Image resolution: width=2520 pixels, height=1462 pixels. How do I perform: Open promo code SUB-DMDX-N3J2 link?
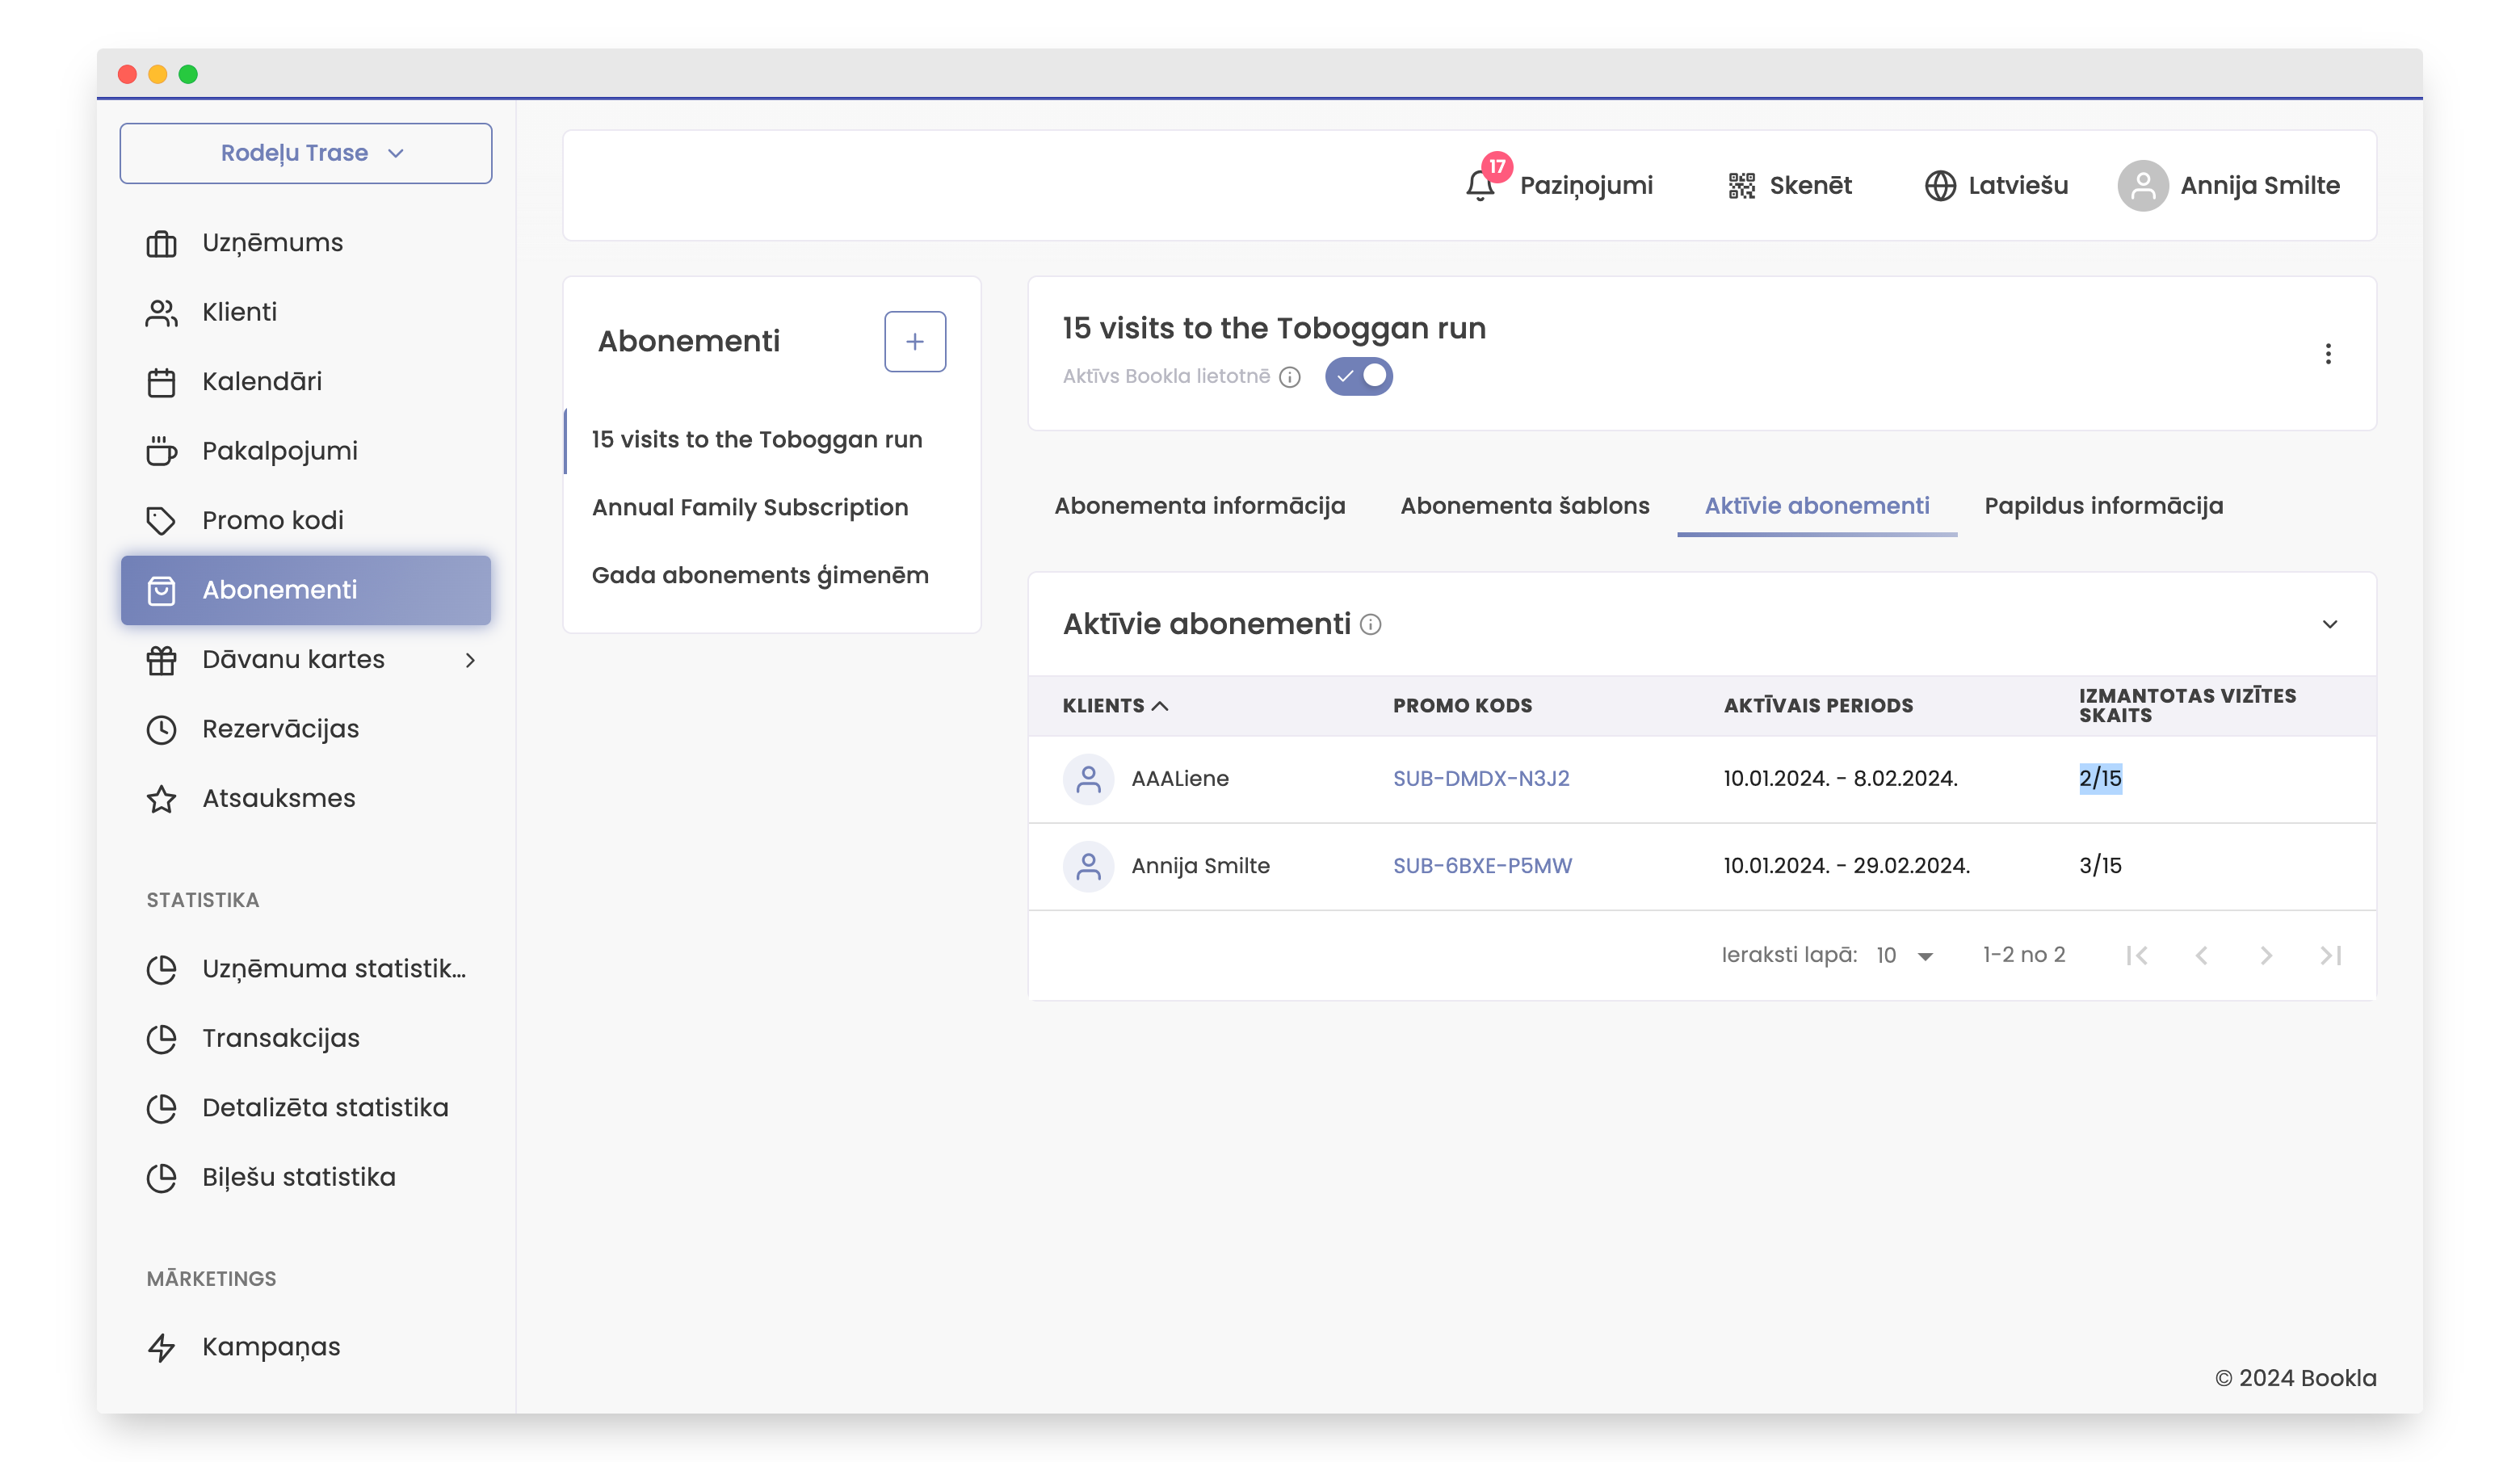1481,779
